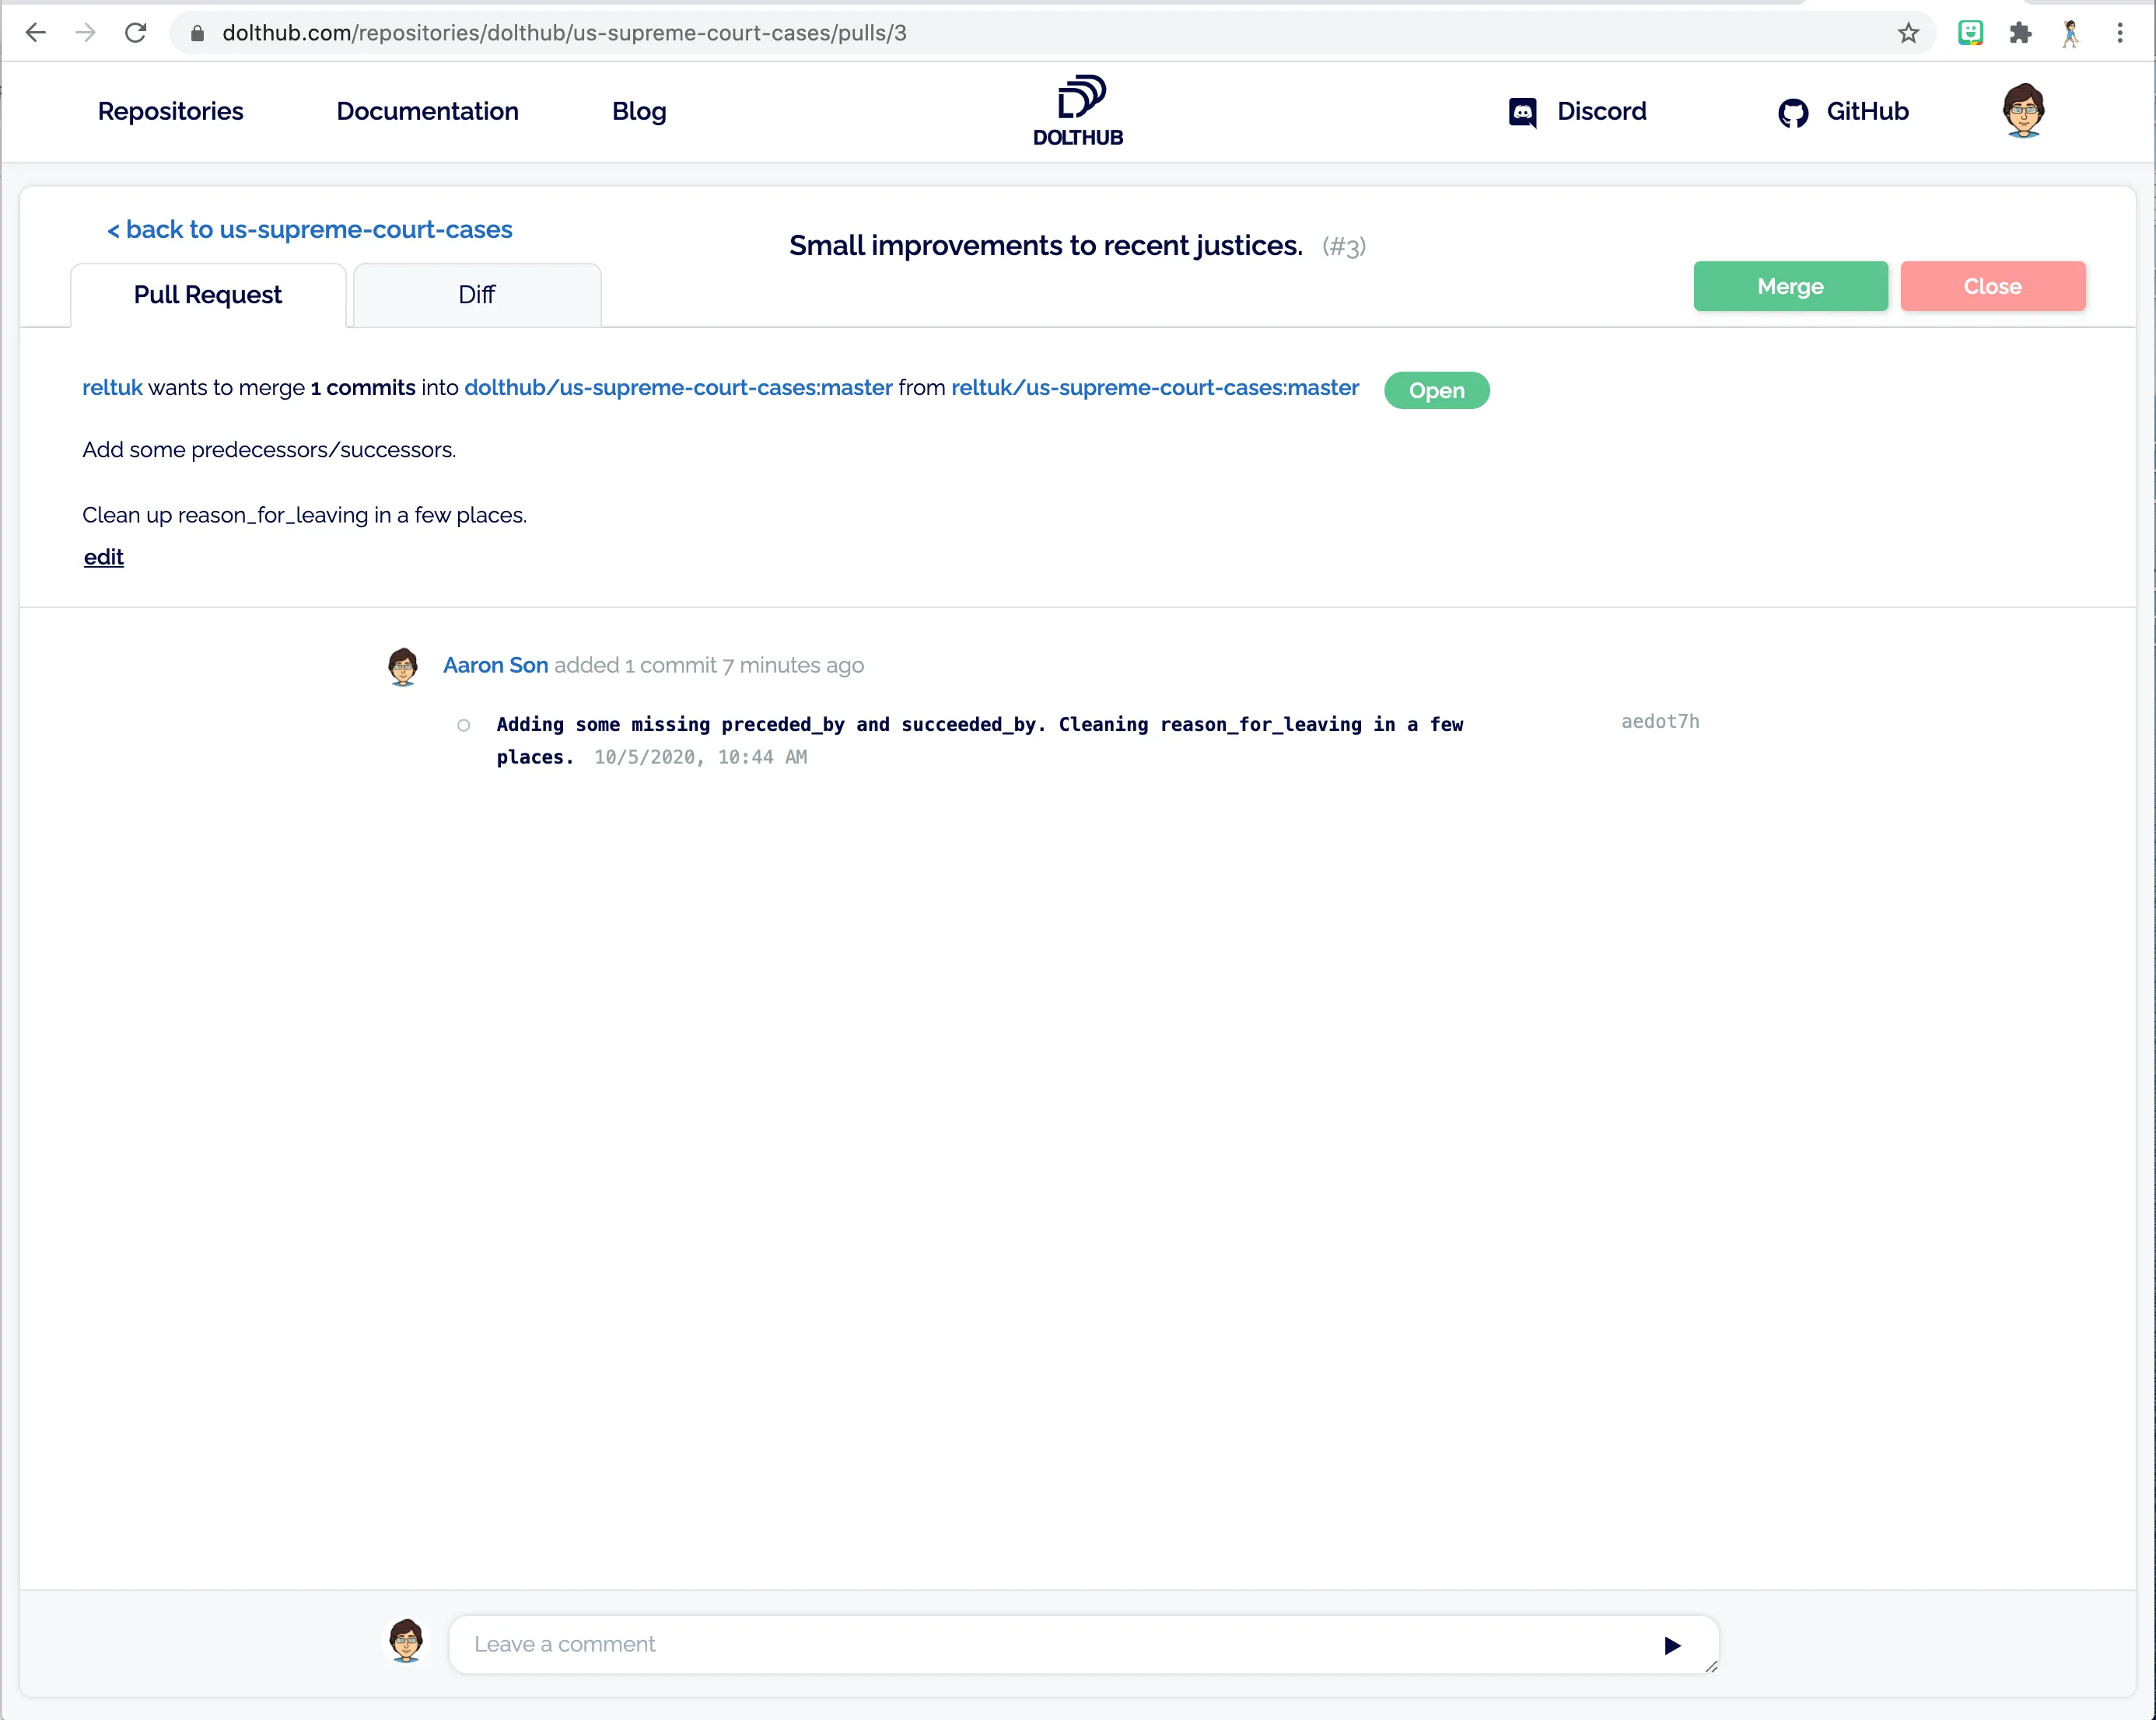The height and width of the screenshot is (1720, 2156).
Task: Open the browser extensions puzzle icon
Action: 2021,32
